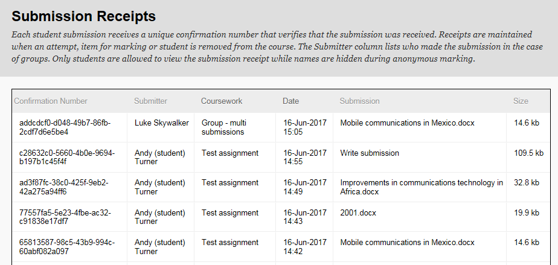Select confirmation number starting with addcdcf0
The width and height of the screenshot is (558, 265).
(x=65, y=127)
